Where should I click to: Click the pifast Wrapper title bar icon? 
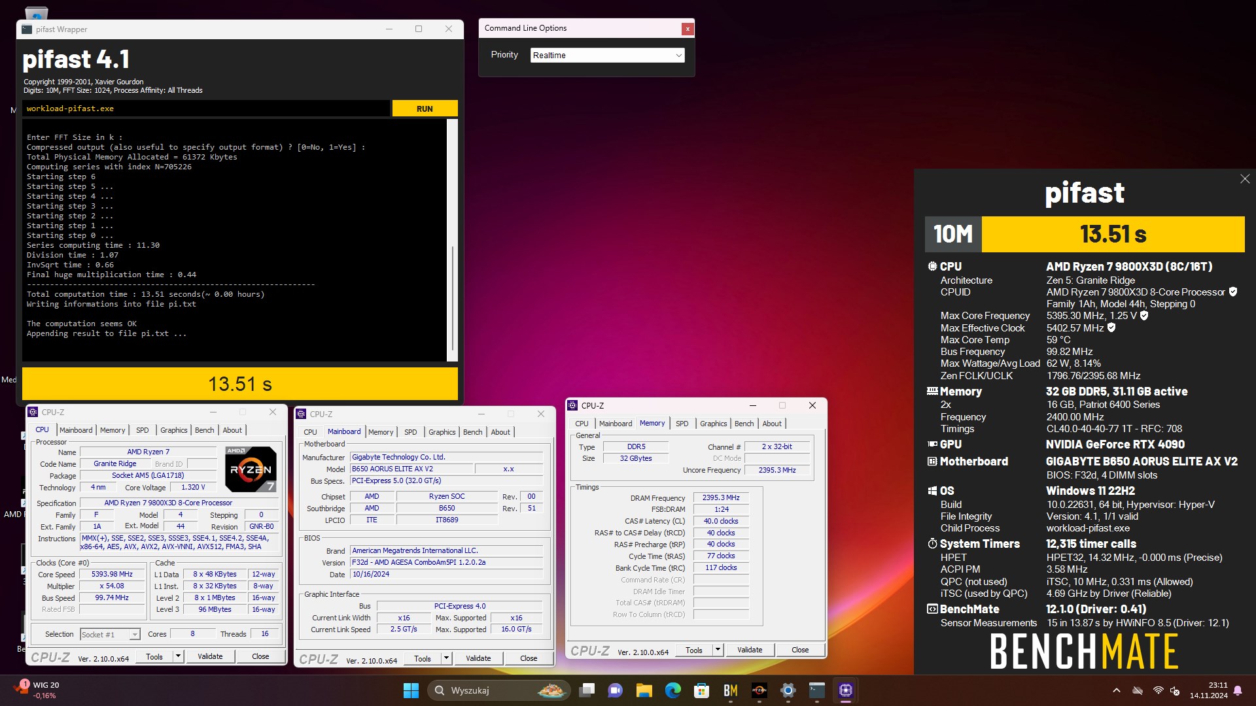pyautogui.click(x=27, y=29)
